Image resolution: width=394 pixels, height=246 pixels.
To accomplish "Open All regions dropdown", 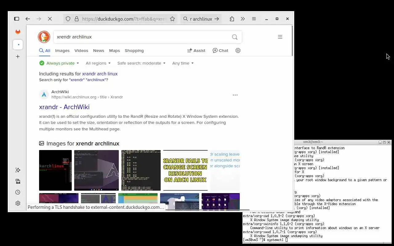I will (x=98, y=63).
